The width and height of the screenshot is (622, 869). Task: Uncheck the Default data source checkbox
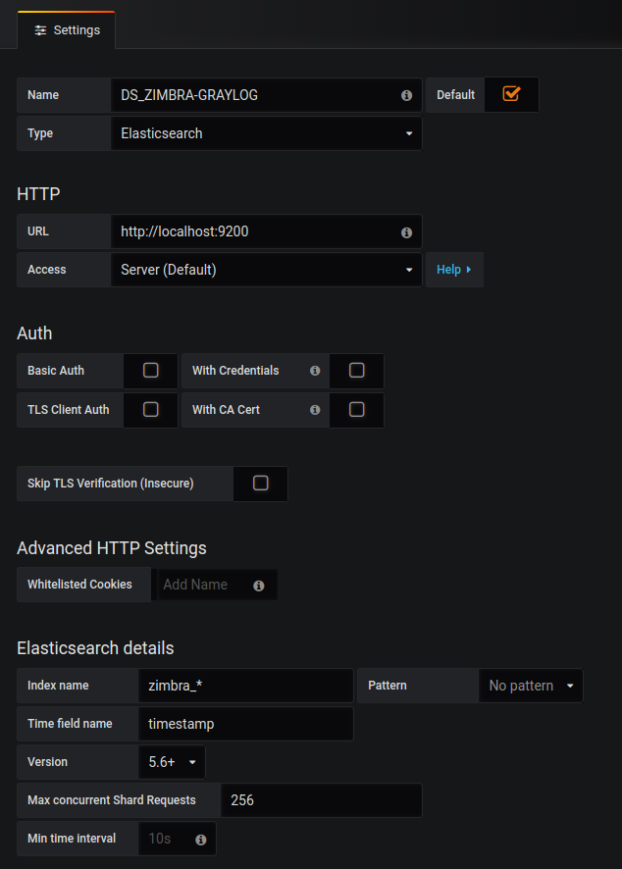click(x=511, y=93)
